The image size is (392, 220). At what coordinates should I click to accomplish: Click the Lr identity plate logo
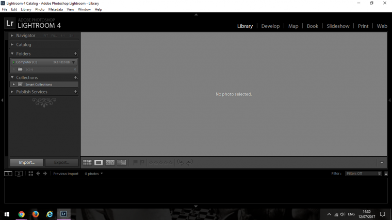(10, 23)
